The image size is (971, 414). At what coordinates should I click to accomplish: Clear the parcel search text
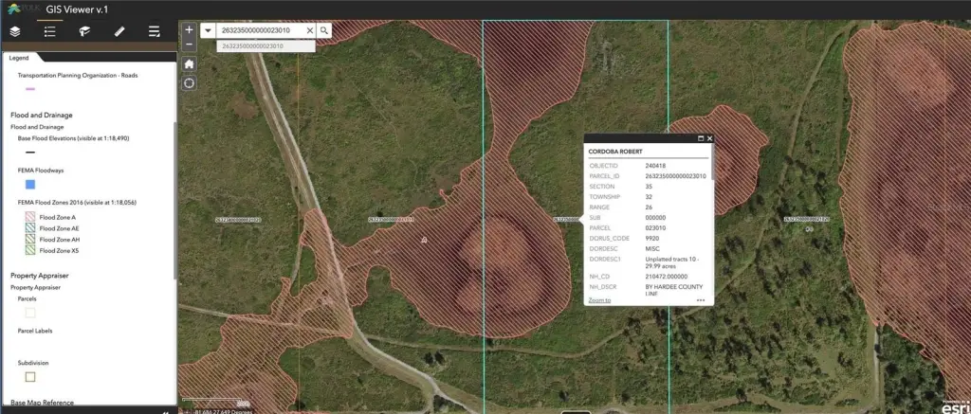(309, 30)
